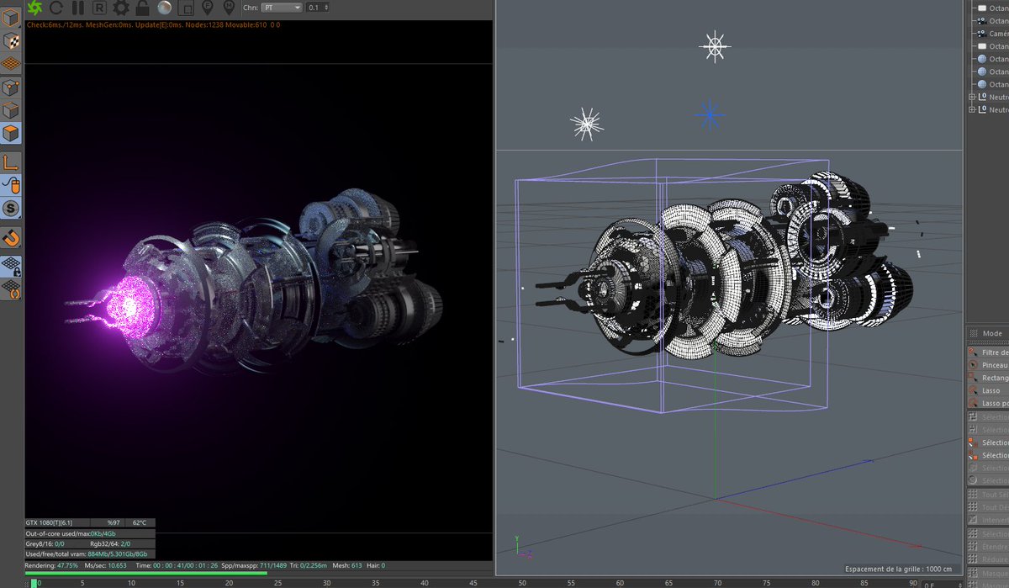Open the Chn channel dropdown showing PT

pyautogui.click(x=283, y=7)
